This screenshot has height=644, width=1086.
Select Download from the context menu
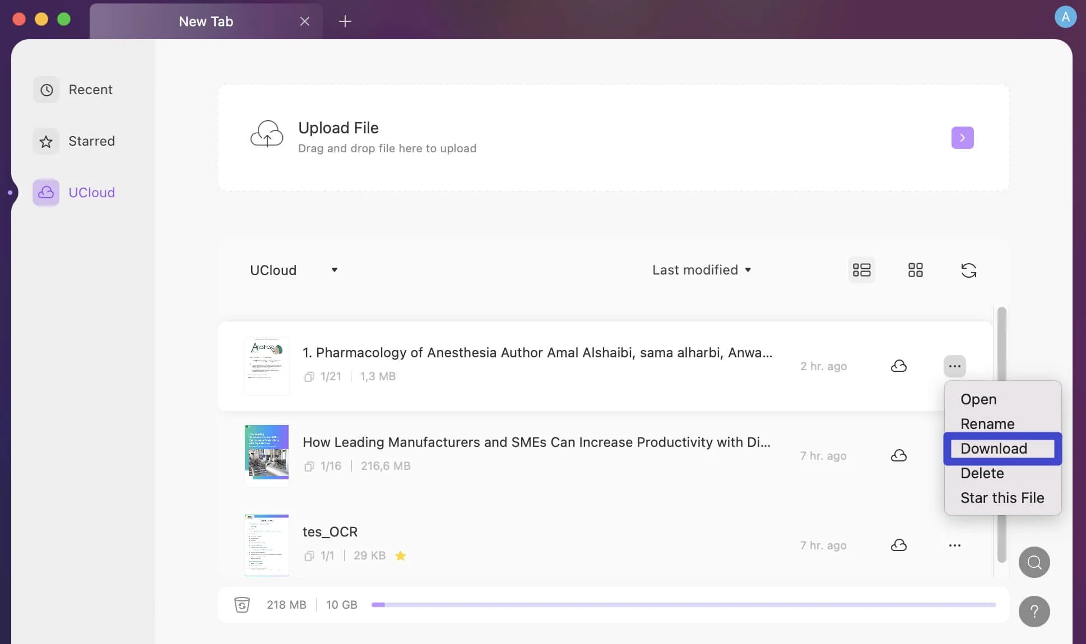994,448
